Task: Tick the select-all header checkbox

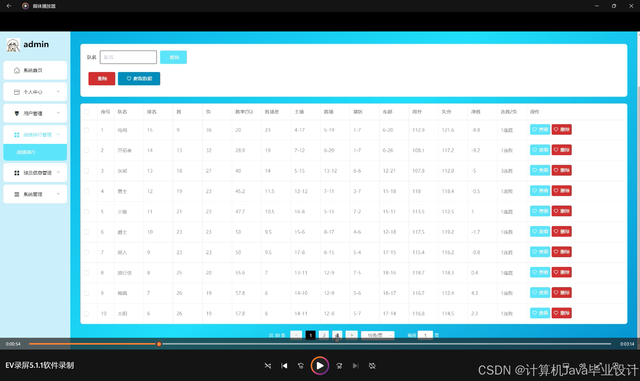Action: (87, 112)
